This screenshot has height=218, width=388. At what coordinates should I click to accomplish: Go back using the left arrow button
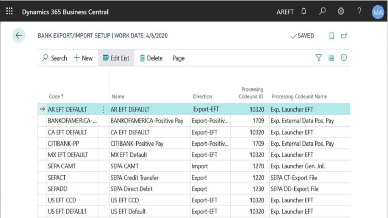click(x=19, y=36)
